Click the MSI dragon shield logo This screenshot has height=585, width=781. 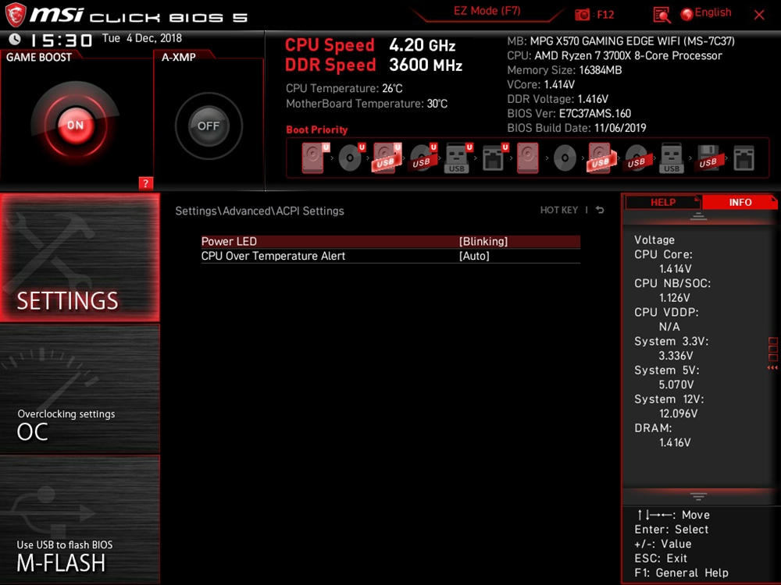15,15
